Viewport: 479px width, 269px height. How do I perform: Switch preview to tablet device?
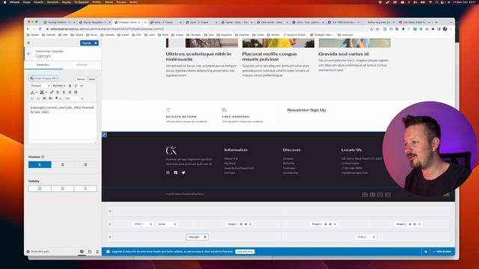pyautogui.click(x=90, y=252)
